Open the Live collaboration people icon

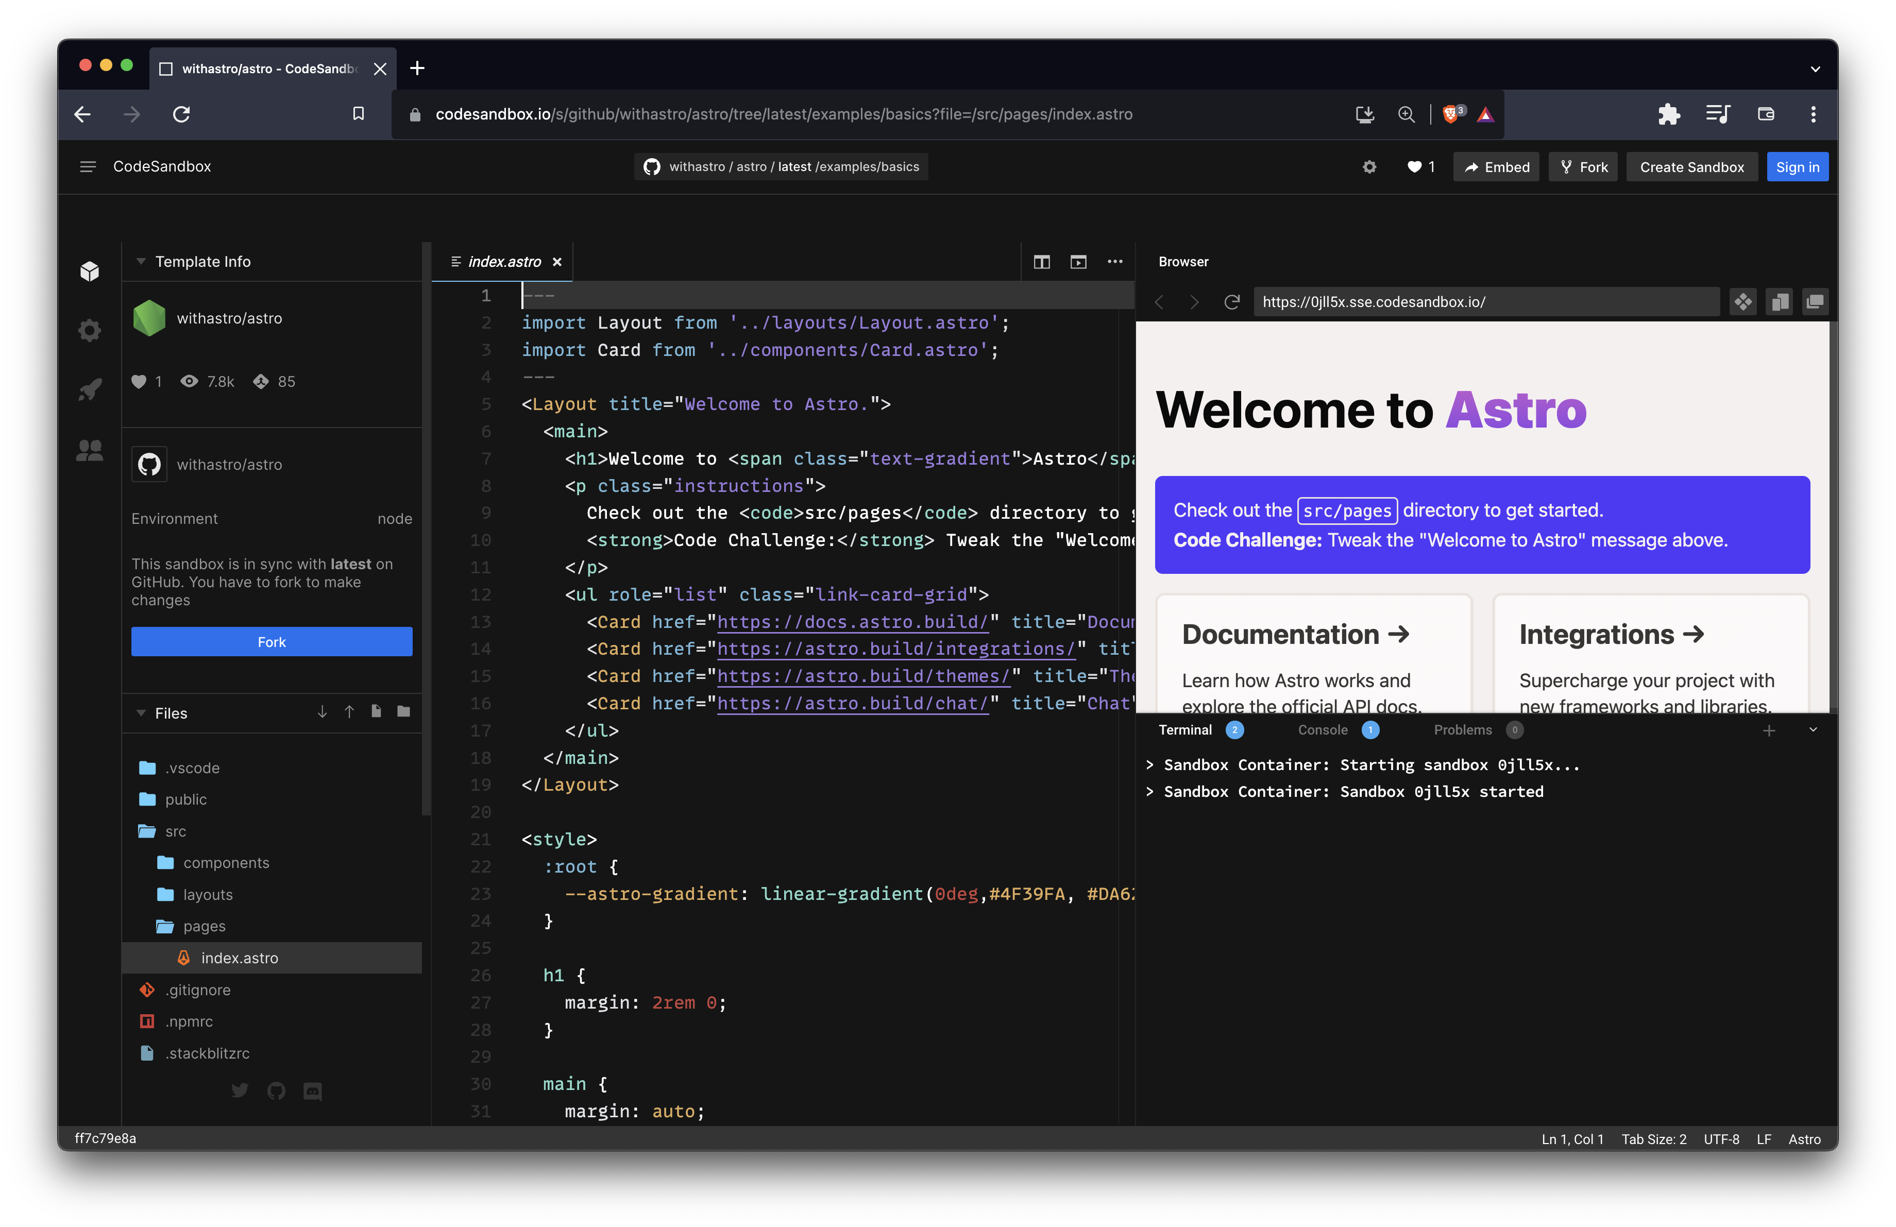click(x=90, y=450)
